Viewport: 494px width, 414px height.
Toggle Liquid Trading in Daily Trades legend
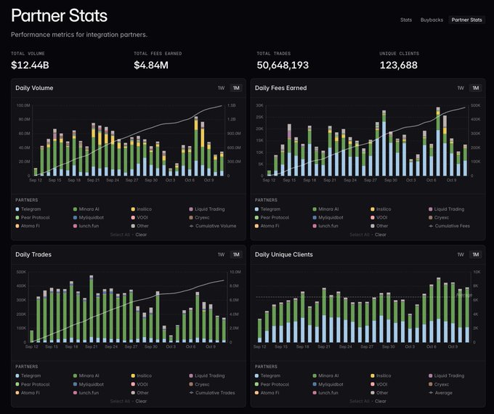(206, 376)
